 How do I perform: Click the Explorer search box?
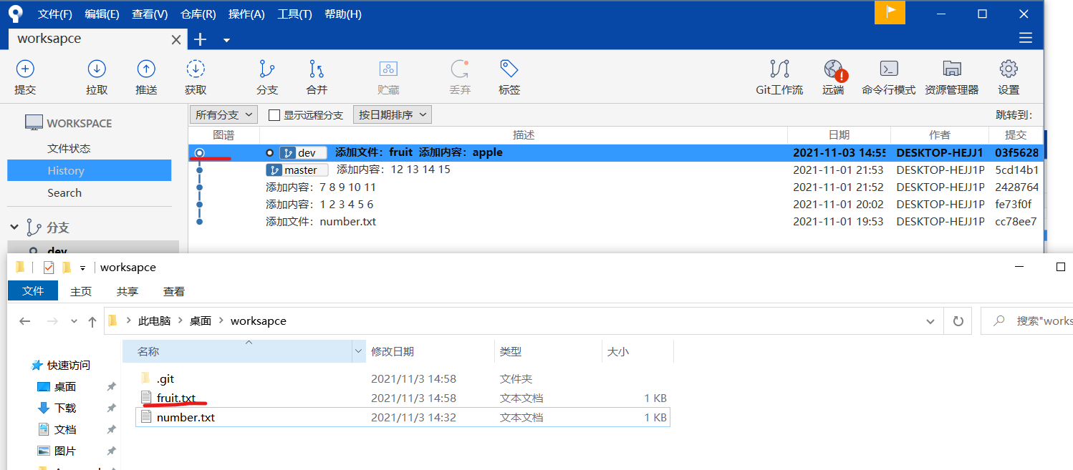tap(1026, 321)
